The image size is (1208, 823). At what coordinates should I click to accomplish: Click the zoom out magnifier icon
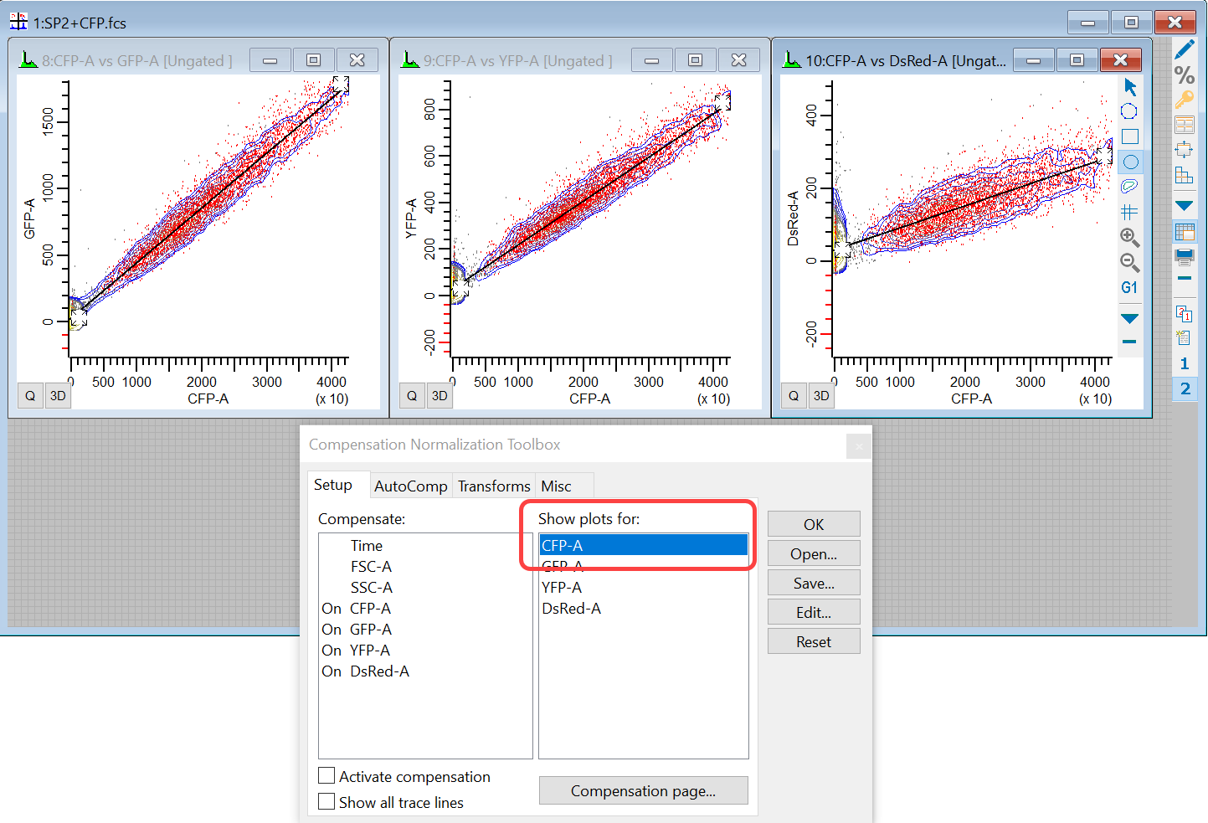[x=1130, y=263]
